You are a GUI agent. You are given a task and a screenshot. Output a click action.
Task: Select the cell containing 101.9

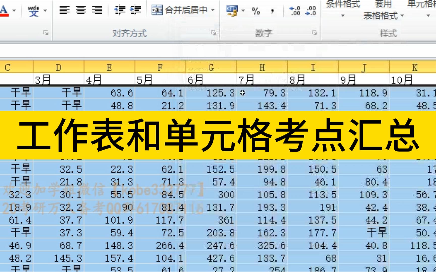click(x=110, y=220)
